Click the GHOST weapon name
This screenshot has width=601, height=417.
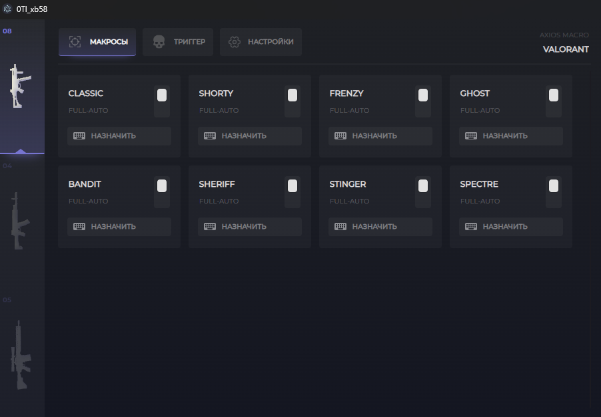(475, 93)
